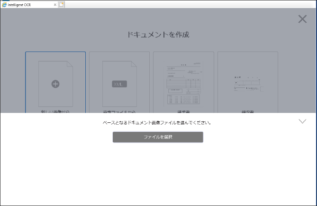Click the base document image instruction text
The width and height of the screenshot is (317, 206).
(x=157, y=122)
